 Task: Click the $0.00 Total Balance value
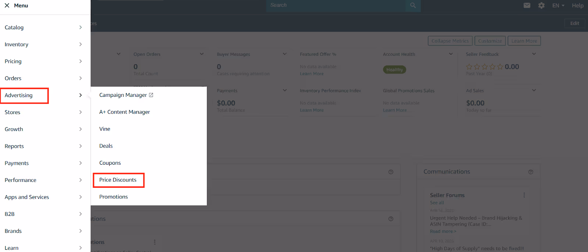pyautogui.click(x=226, y=103)
